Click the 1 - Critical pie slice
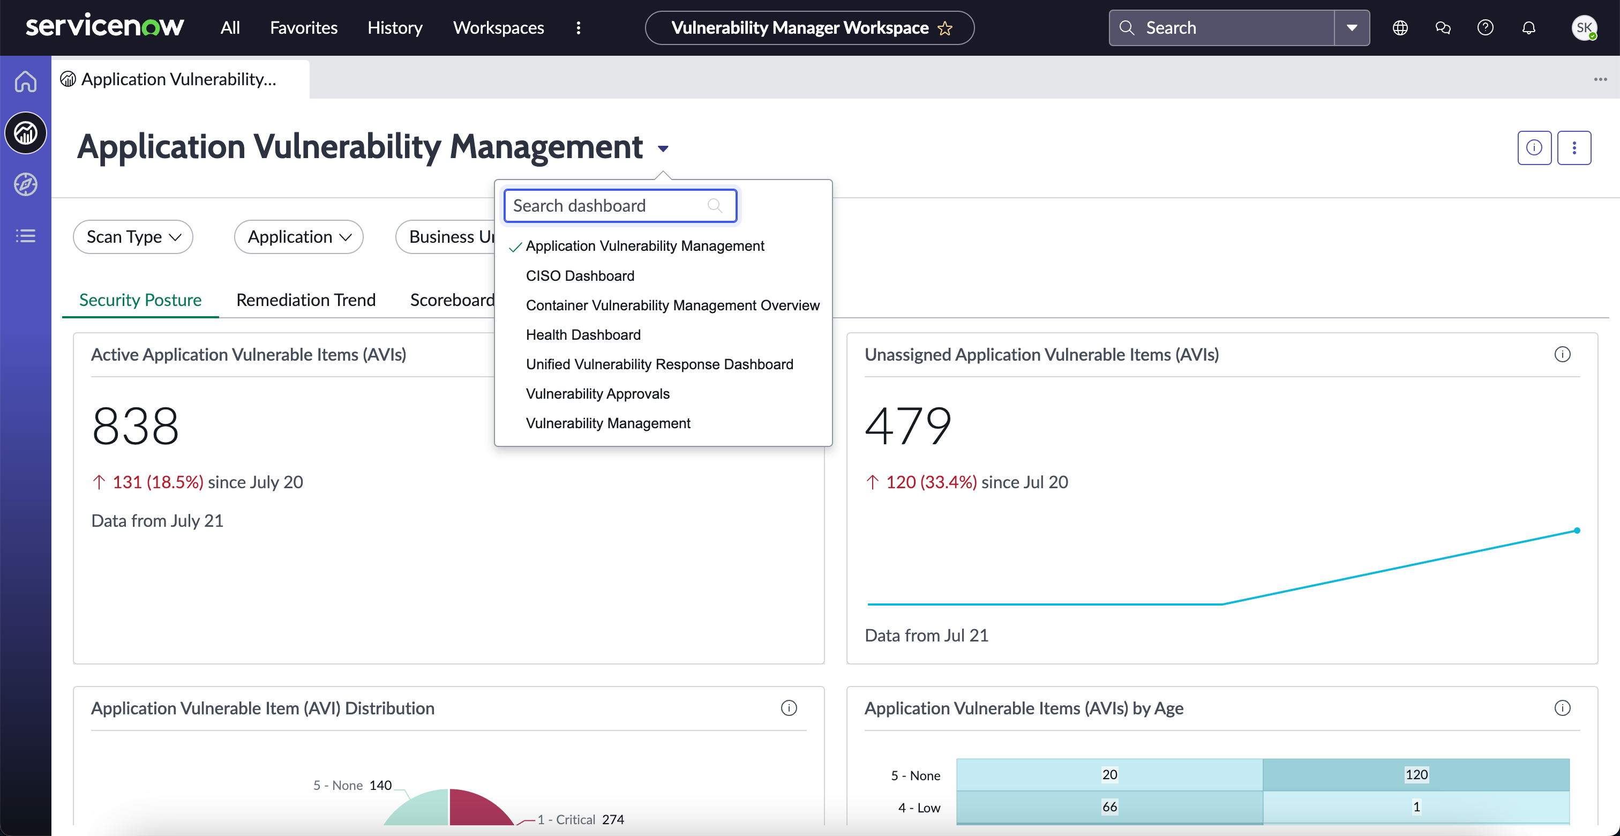 [476, 810]
